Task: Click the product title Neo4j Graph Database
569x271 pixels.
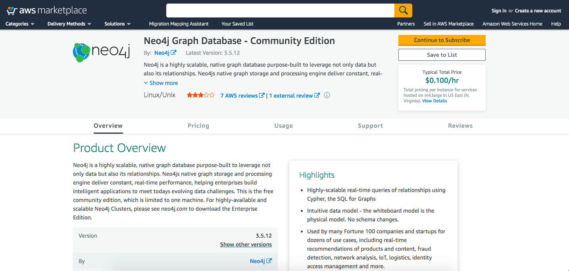Action: click(x=239, y=41)
